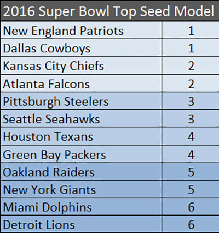
Task: Click the Houston Texans cell
Action: [81, 136]
